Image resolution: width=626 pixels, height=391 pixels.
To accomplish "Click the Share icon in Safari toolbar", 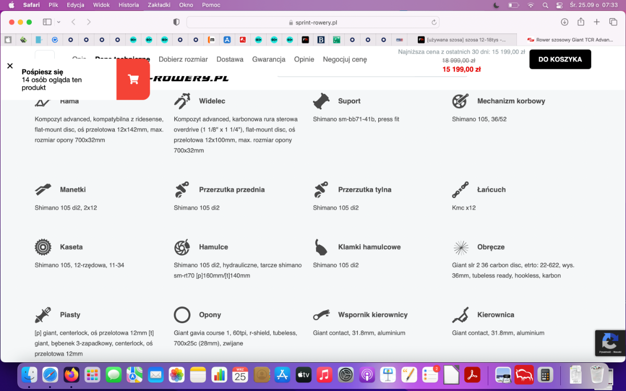I will pyautogui.click(x=581, y=22).
